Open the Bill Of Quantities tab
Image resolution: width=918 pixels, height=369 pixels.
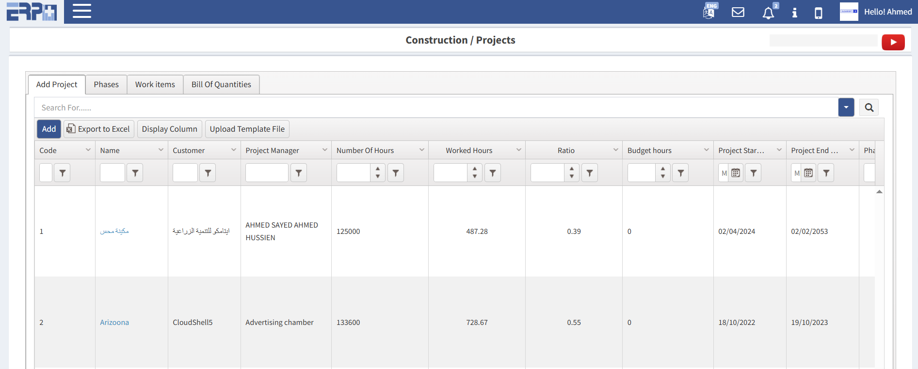click(x=221, y=85)
